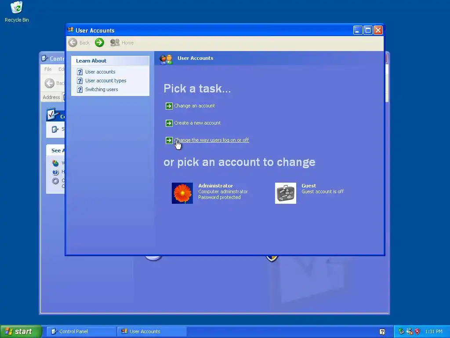Click green arrow icon next to 'Change the way users log on'
The image size is (450, 338).
[169, 140]
